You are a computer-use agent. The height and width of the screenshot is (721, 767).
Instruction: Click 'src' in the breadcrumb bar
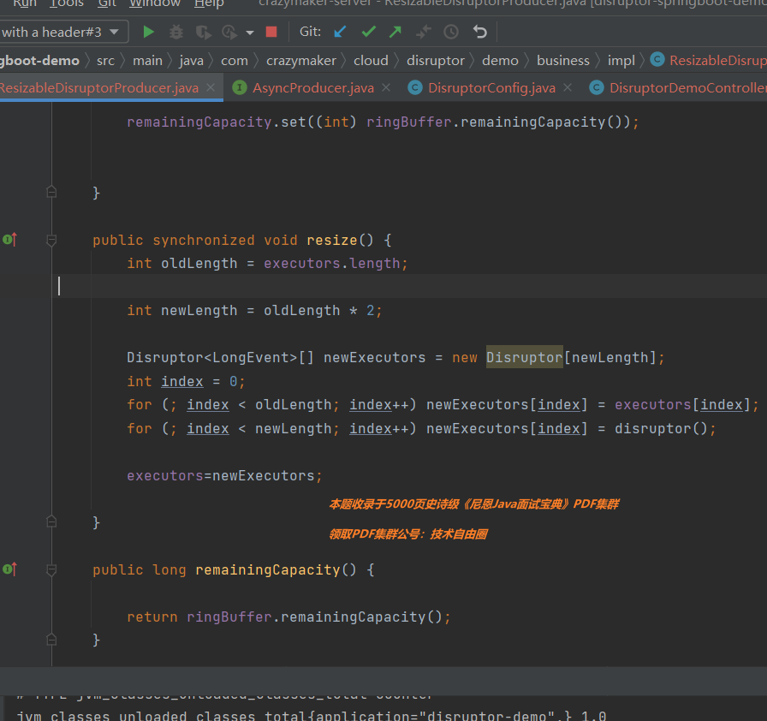pyautogui.click(x=105, y=61)
